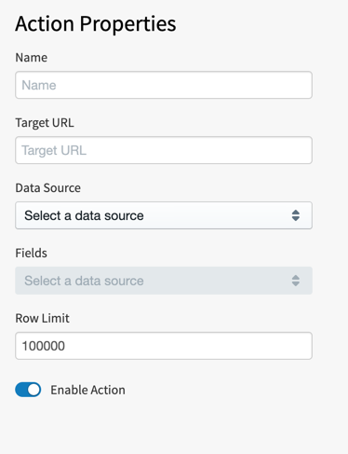Viewport: 348px width, 454px height.
Task: Click the Fields label
Action: 32,253
